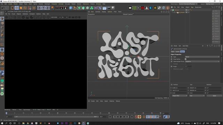Add a Cube primitive from toolbar
This screenshot has height=125, width=223.
tap(71, 8)
